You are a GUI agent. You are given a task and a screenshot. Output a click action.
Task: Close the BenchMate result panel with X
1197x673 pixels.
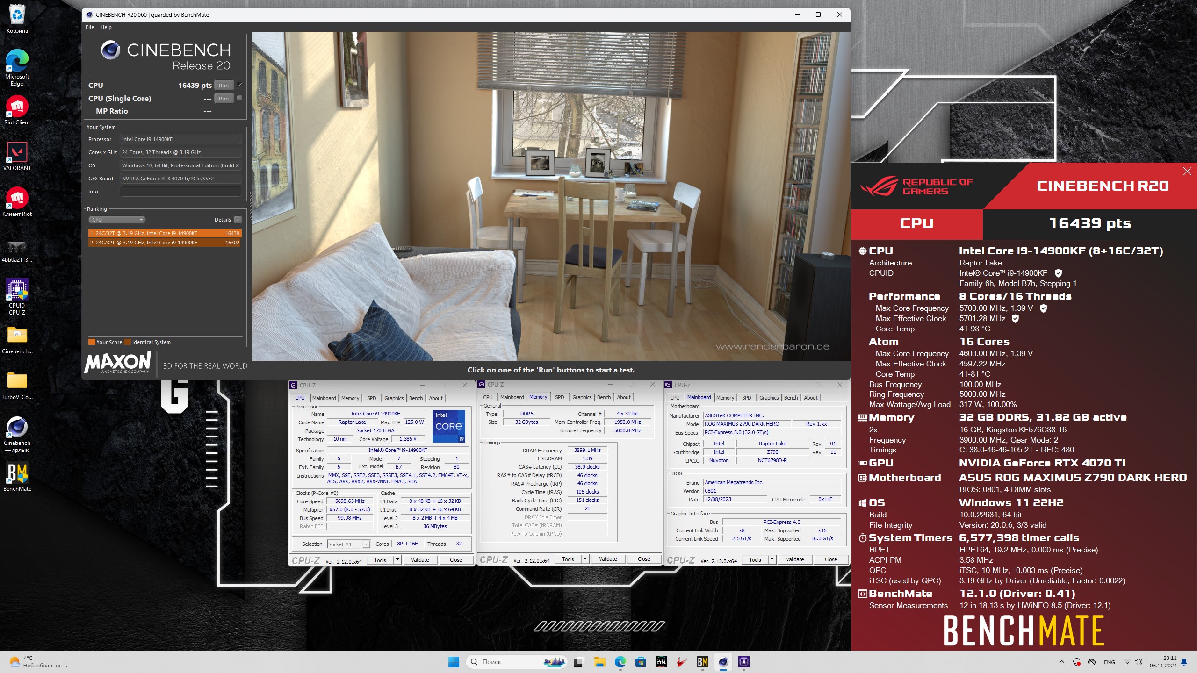[x=1187, y=172]
